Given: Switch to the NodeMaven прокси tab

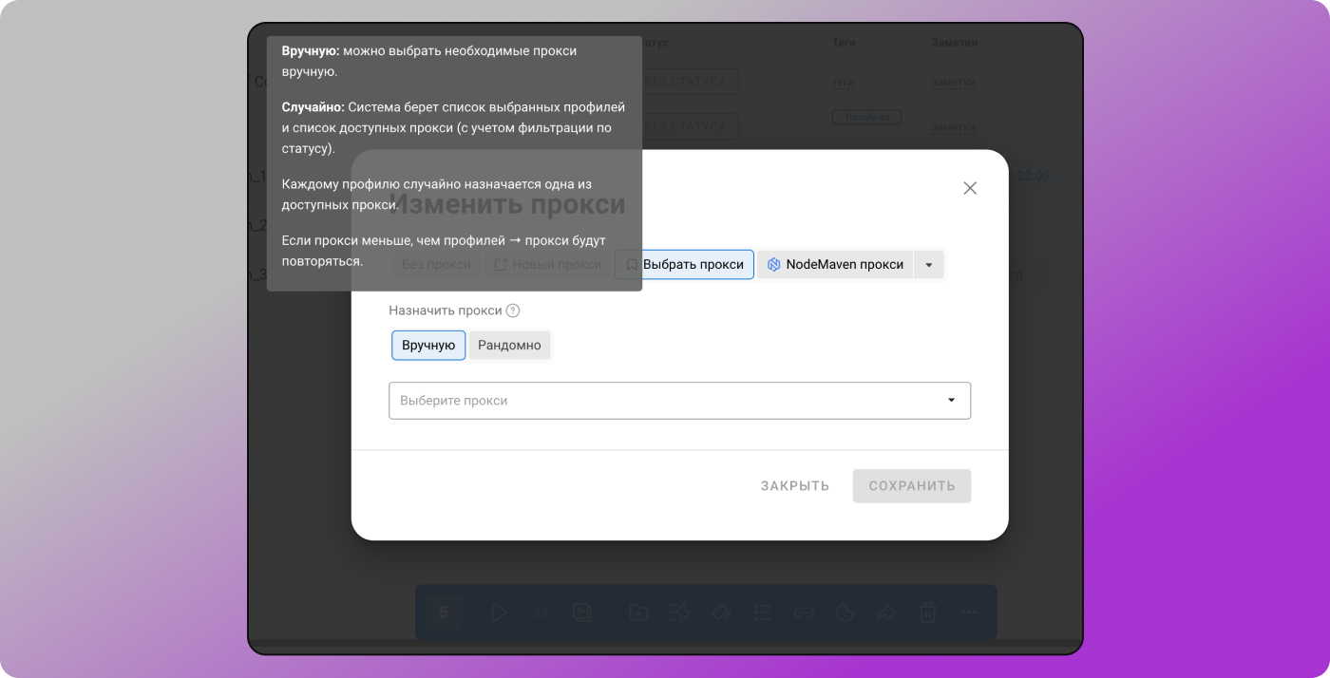Looking at the screenshot, I should click(x=835, y=265).
